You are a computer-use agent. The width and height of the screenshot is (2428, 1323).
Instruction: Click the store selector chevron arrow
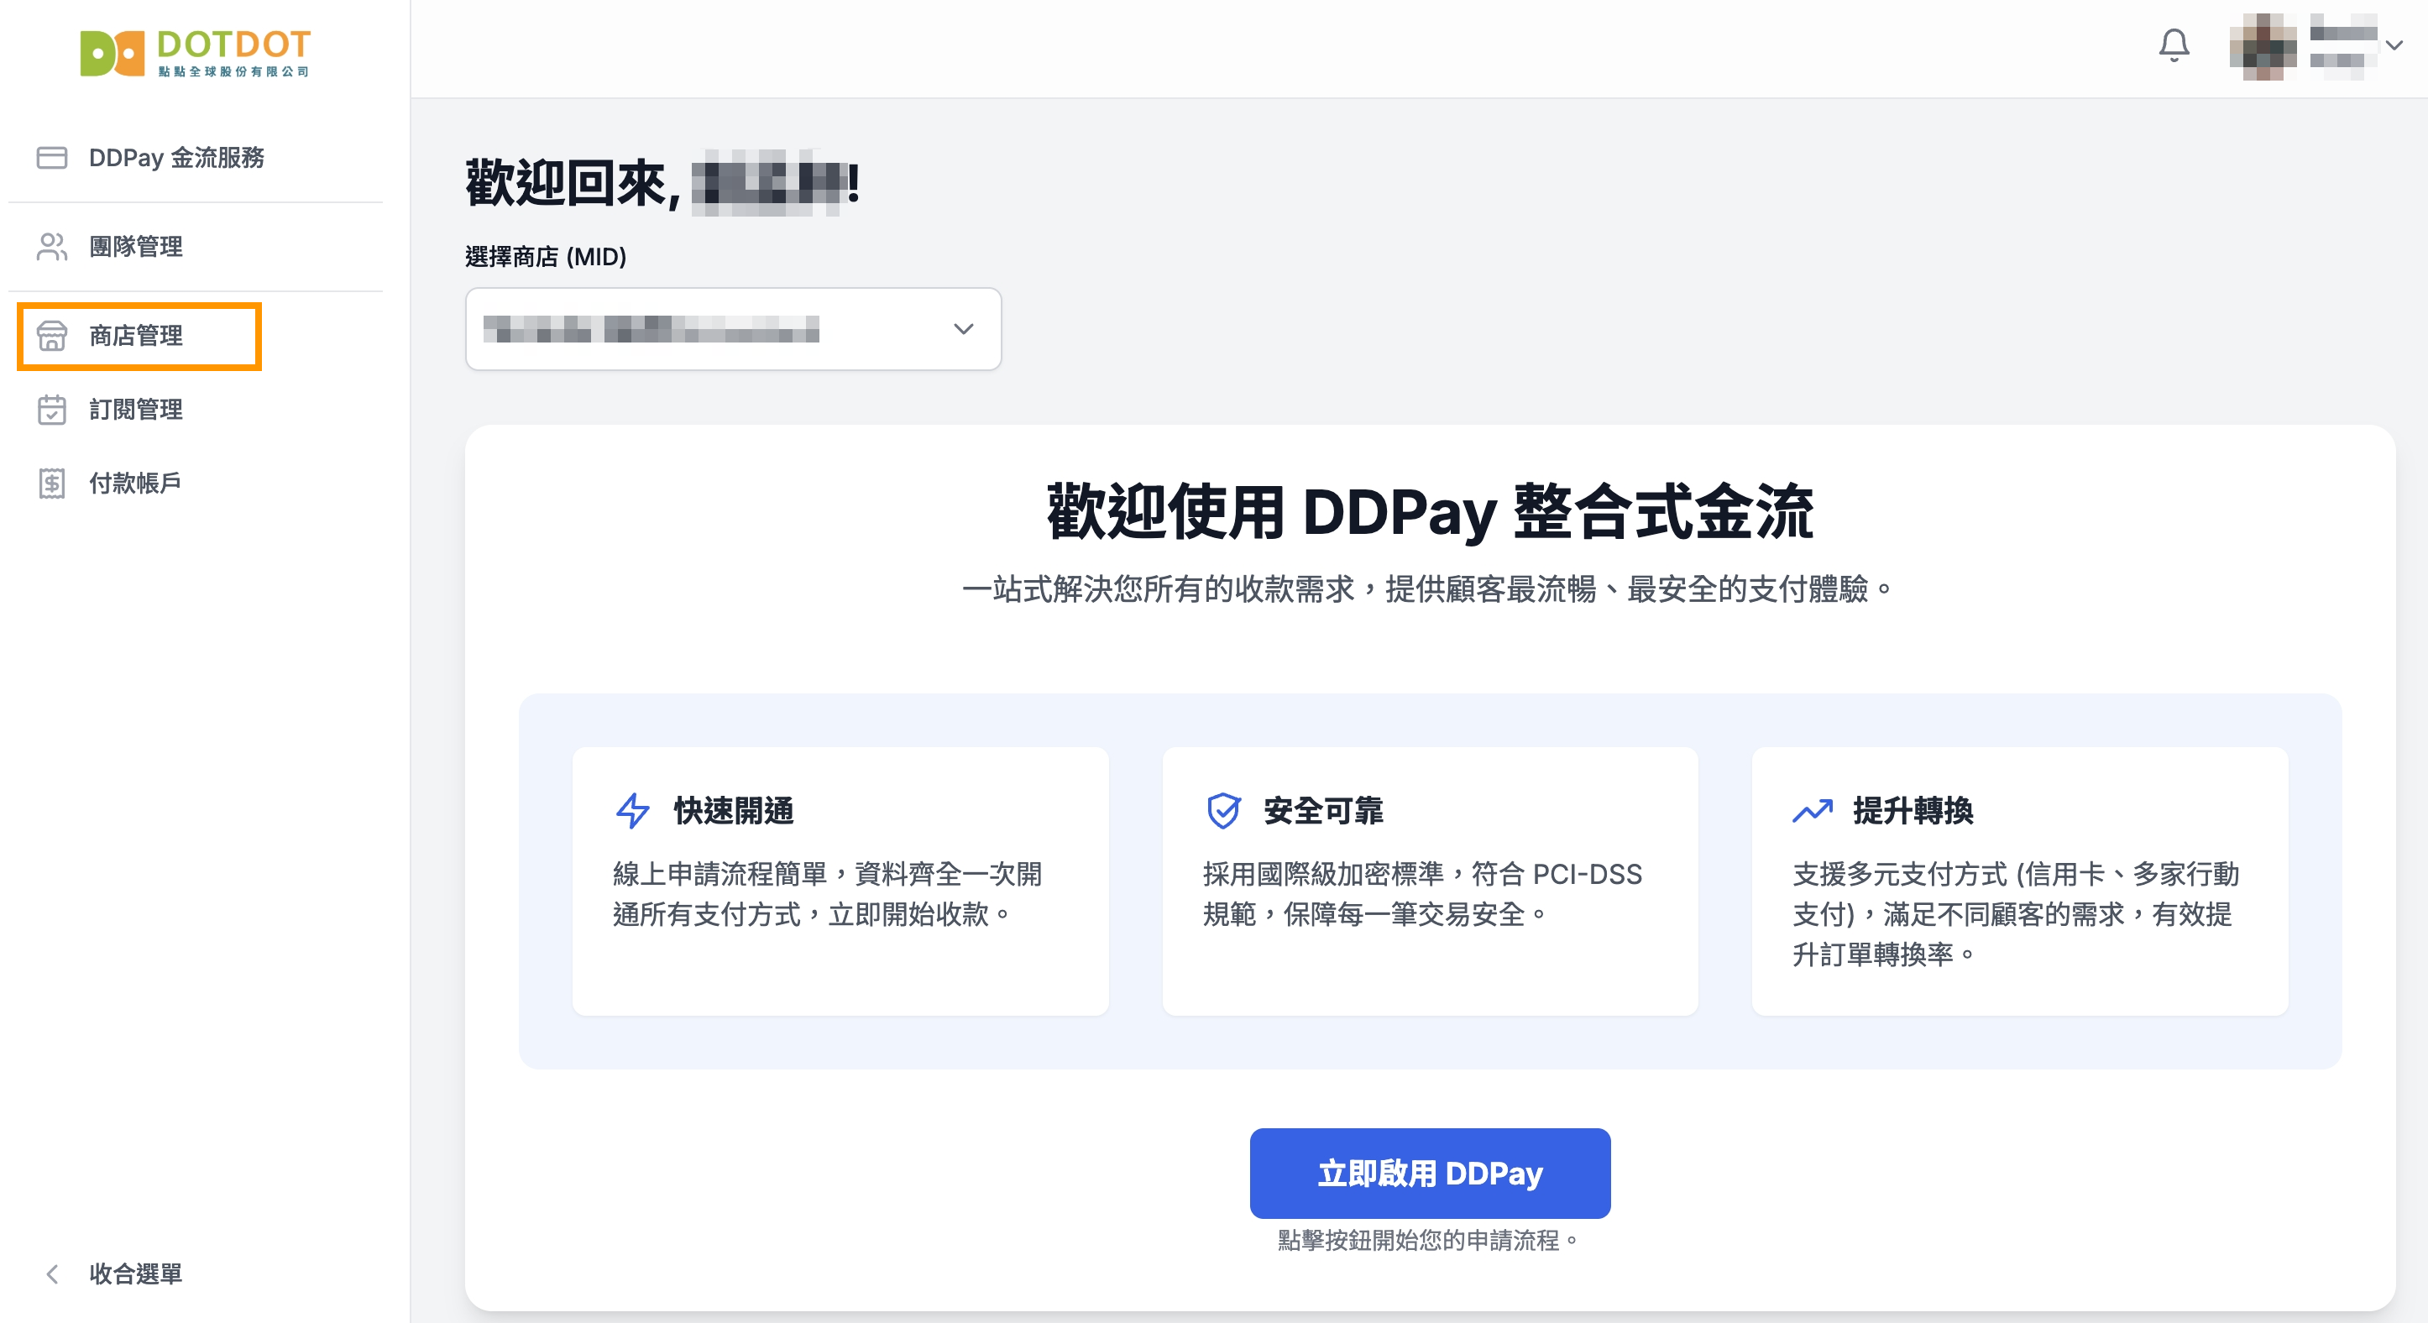[x=962, y=329]
